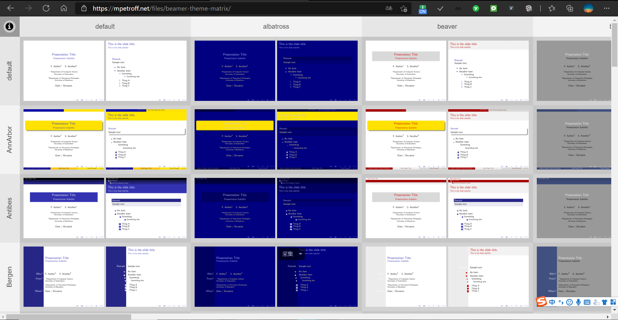Select the "beaver" column header
The height and width of the screenshot is (320, 618).
click(447, 26)
